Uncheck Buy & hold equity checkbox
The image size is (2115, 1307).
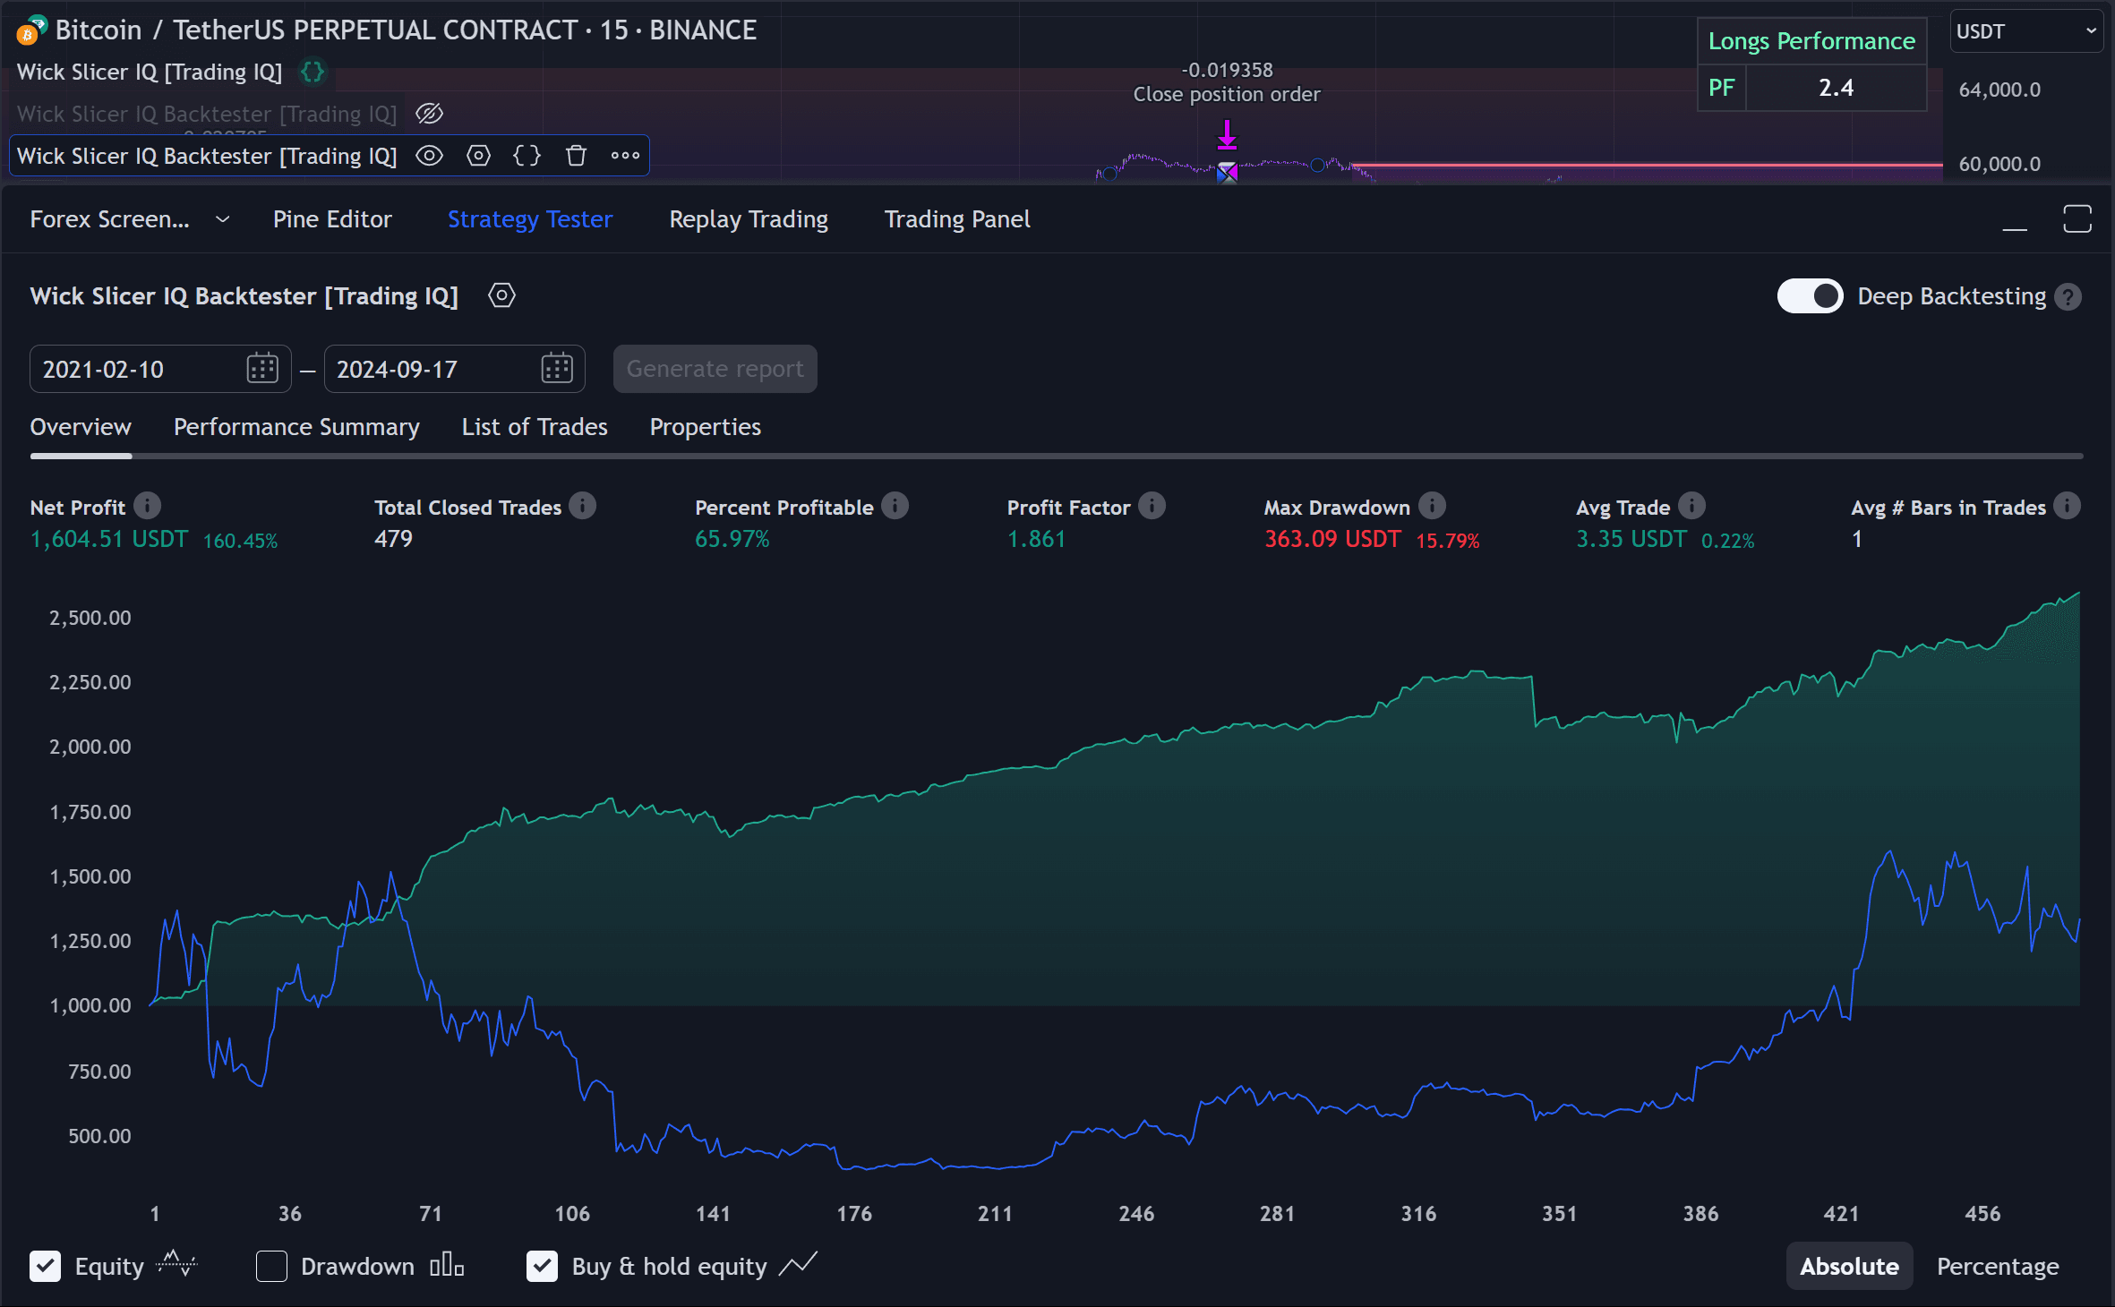click(542, 1266)
